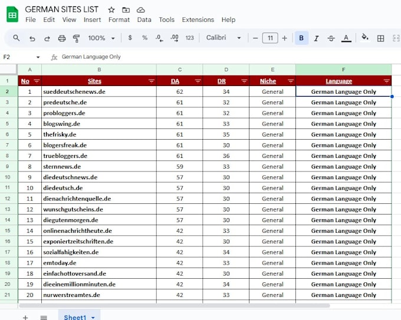Select cell nurwerstreamtes.de
The width and height of the screenshot is (401, 320).
click(99, 295)
